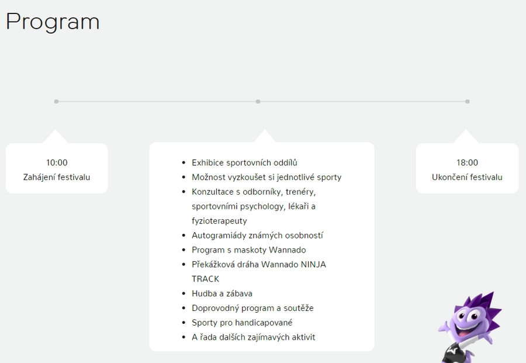Click 'Doprovodný program a soutěže' item
Viewport: 526px width, 363px height.
(x=252, y=308)
